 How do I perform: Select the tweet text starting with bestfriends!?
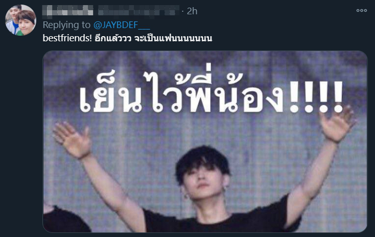point(127,38)
